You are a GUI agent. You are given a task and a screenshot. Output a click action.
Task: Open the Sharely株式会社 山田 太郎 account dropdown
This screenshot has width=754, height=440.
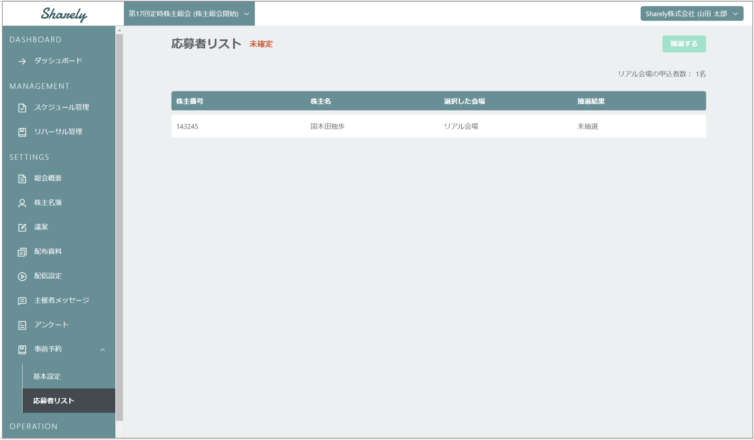point(691,14)
